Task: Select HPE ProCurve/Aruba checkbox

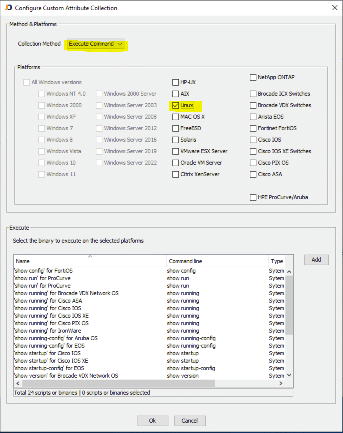Action: [x=253, y=197]
